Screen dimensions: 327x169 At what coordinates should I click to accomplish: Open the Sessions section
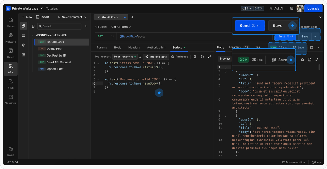11,99
